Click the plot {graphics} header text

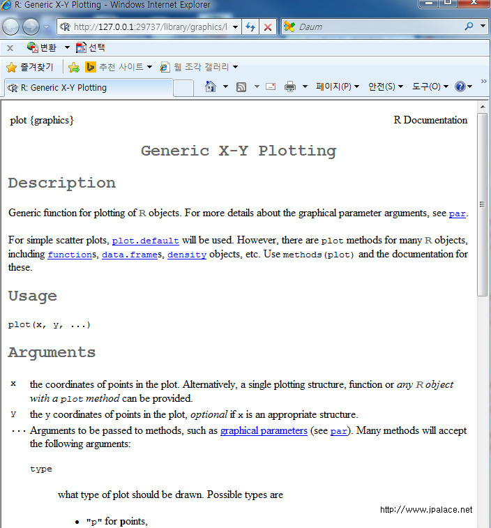point(42,120)
